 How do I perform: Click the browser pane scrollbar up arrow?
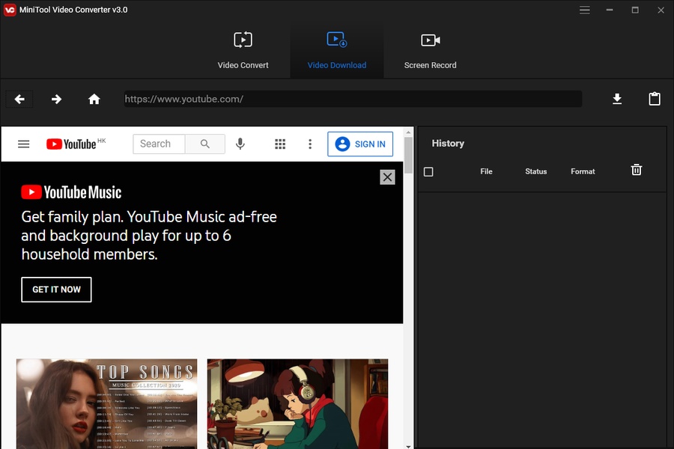(408, 132)
